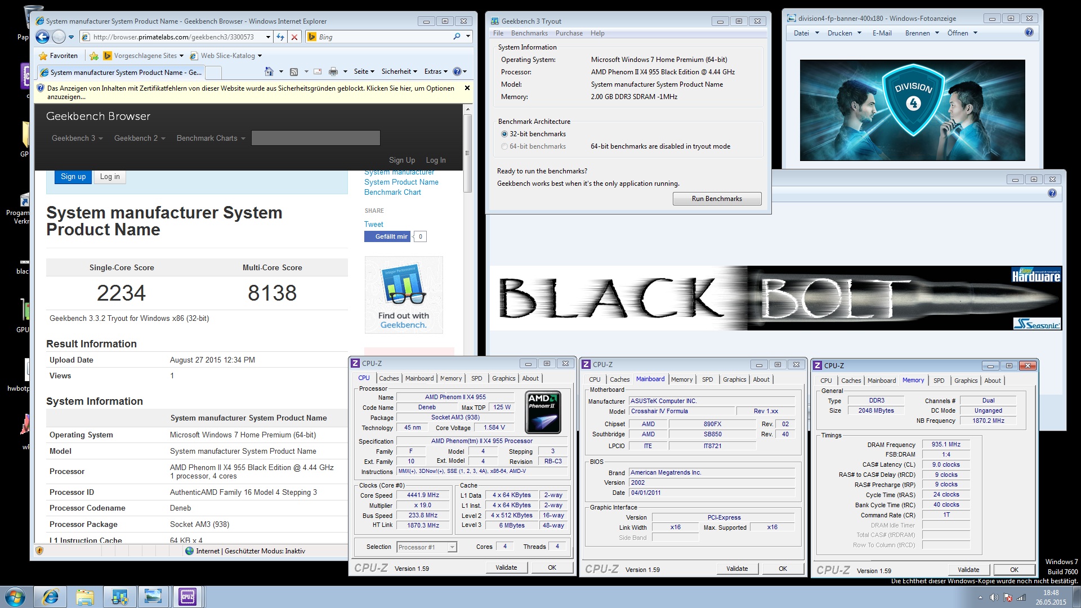
Task: Open About tab in first CPU-Z window
Action: [x=530, y=378]
